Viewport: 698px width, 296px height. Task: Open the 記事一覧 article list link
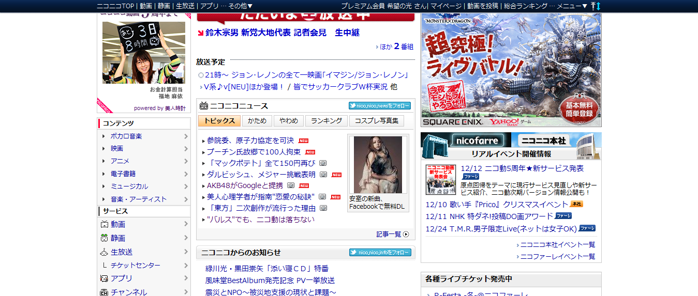389,235
